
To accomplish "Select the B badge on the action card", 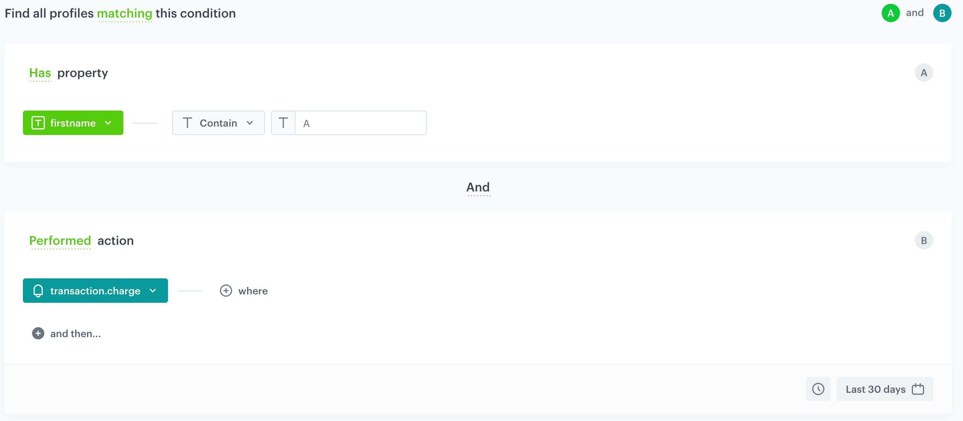I will point(923,240).
